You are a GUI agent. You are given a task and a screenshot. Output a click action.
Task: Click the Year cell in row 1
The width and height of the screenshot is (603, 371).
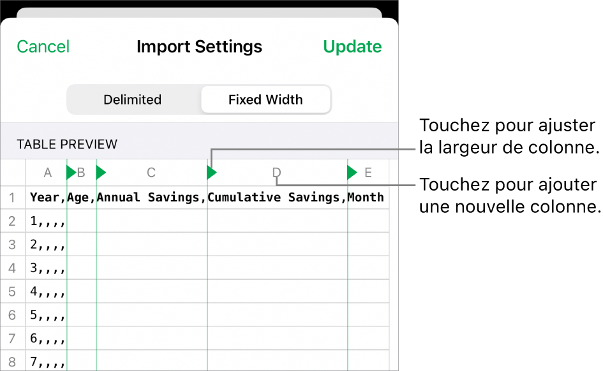coord(46,197)
